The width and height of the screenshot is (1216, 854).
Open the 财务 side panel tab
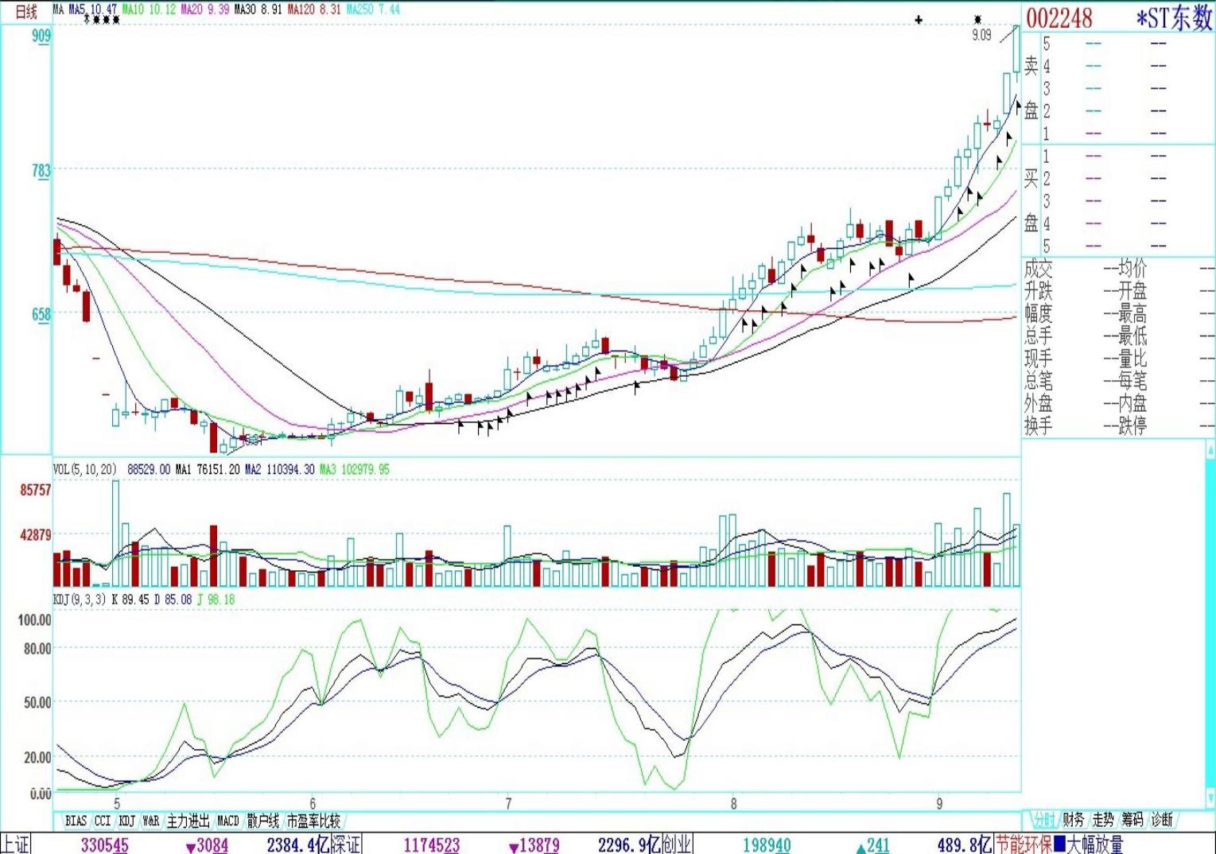[1073, 820]
